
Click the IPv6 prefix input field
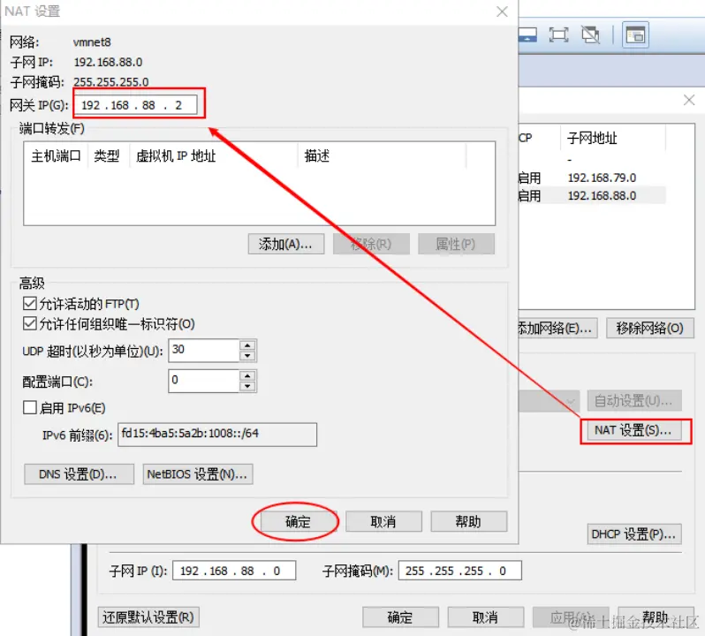click(x=217, y=435)
